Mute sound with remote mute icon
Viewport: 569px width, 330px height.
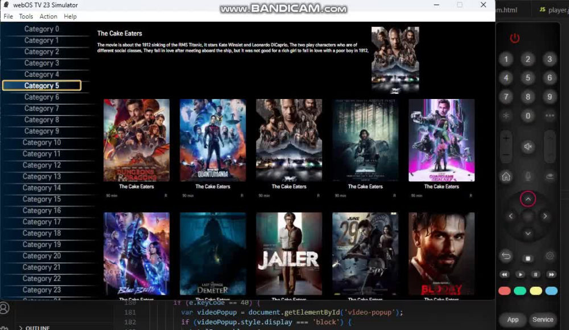527,147
